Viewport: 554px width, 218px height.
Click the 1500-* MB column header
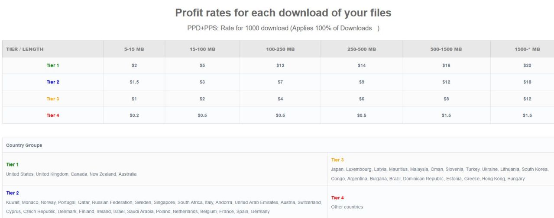[527, 49]
